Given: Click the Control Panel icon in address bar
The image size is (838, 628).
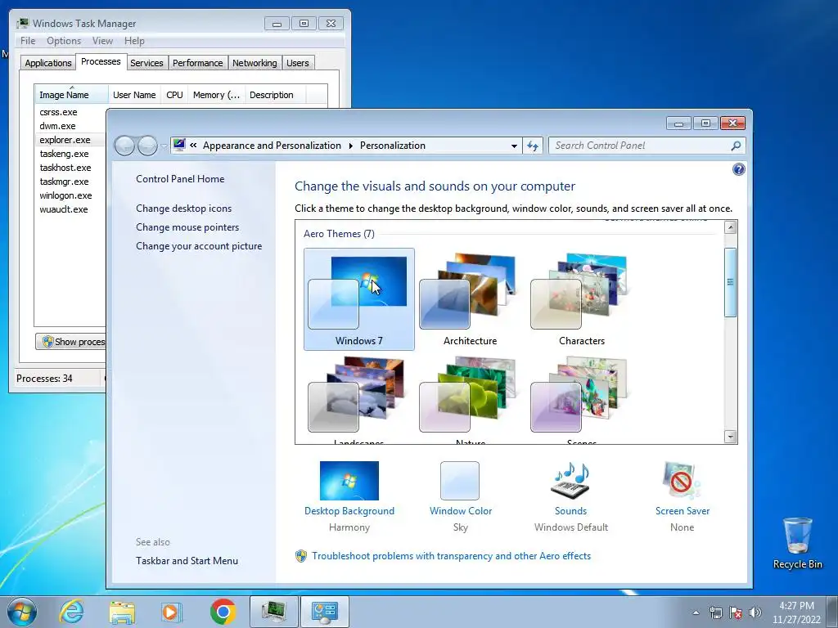Looking at the screenshot, I should (179, 146).
